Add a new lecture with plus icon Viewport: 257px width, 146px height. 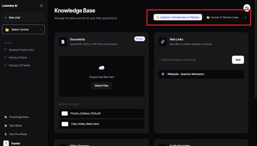246,17
